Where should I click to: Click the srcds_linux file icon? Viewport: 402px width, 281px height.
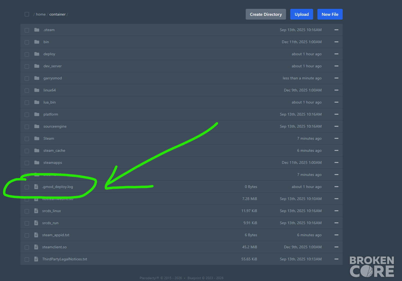[x=36, y=211]
